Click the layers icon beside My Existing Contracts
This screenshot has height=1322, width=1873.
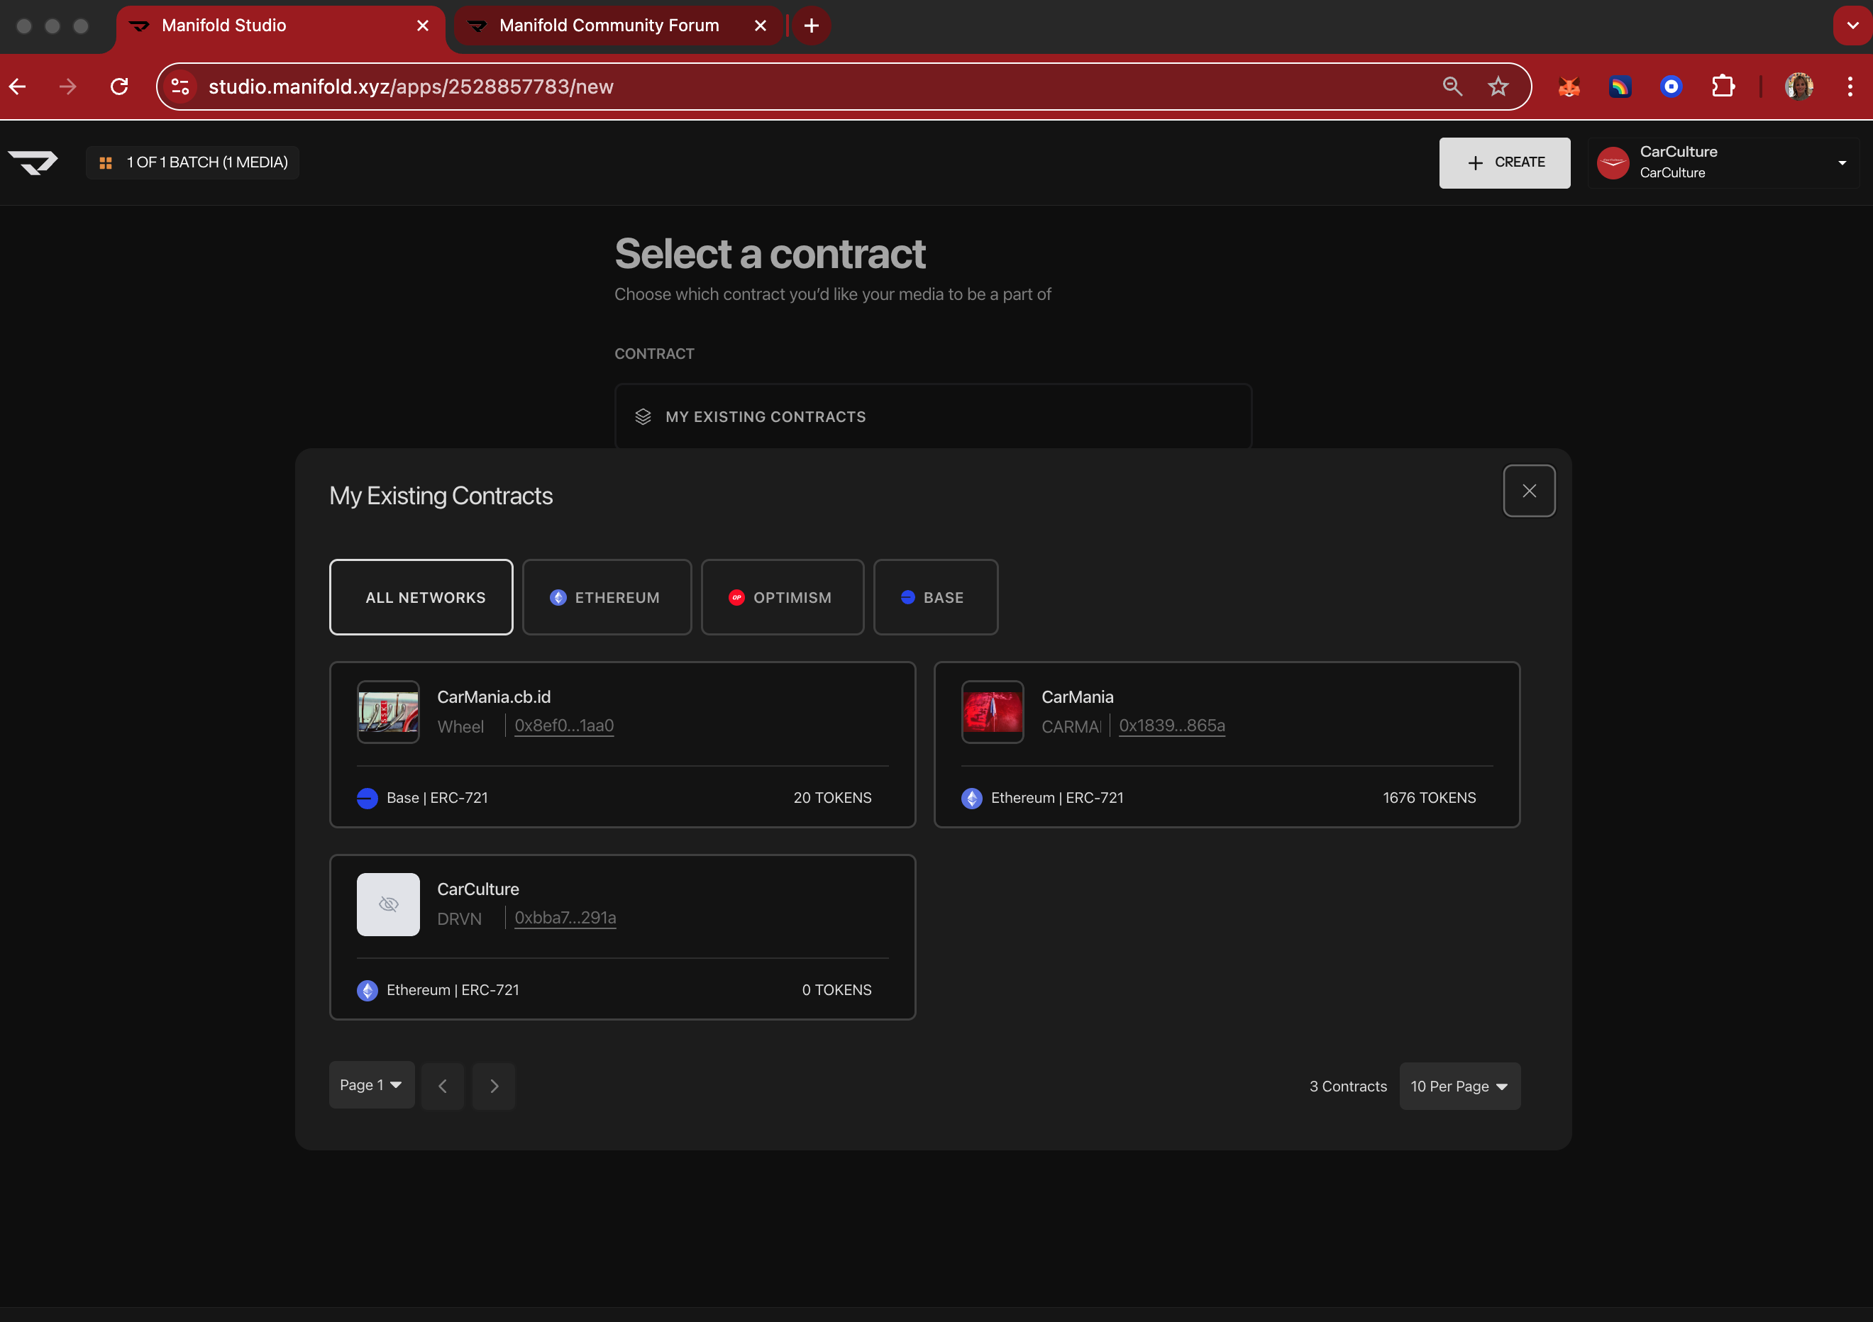pyautogui.click(x=643, y=417)
